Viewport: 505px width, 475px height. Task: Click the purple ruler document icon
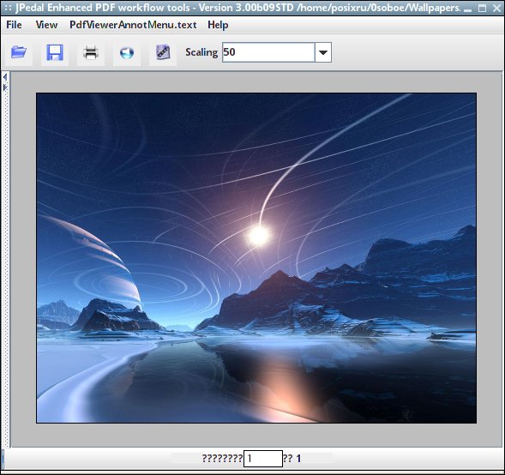pyautogui.click(x=163, y=52)
